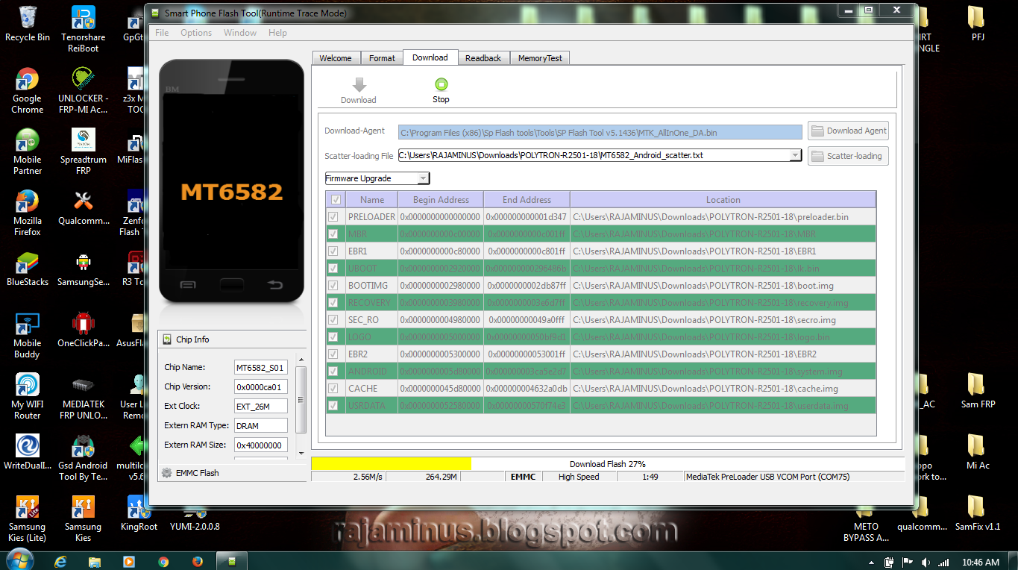Open WriteDualI... desktop icon
The image size is (1018, 570).
click(28, 452)
